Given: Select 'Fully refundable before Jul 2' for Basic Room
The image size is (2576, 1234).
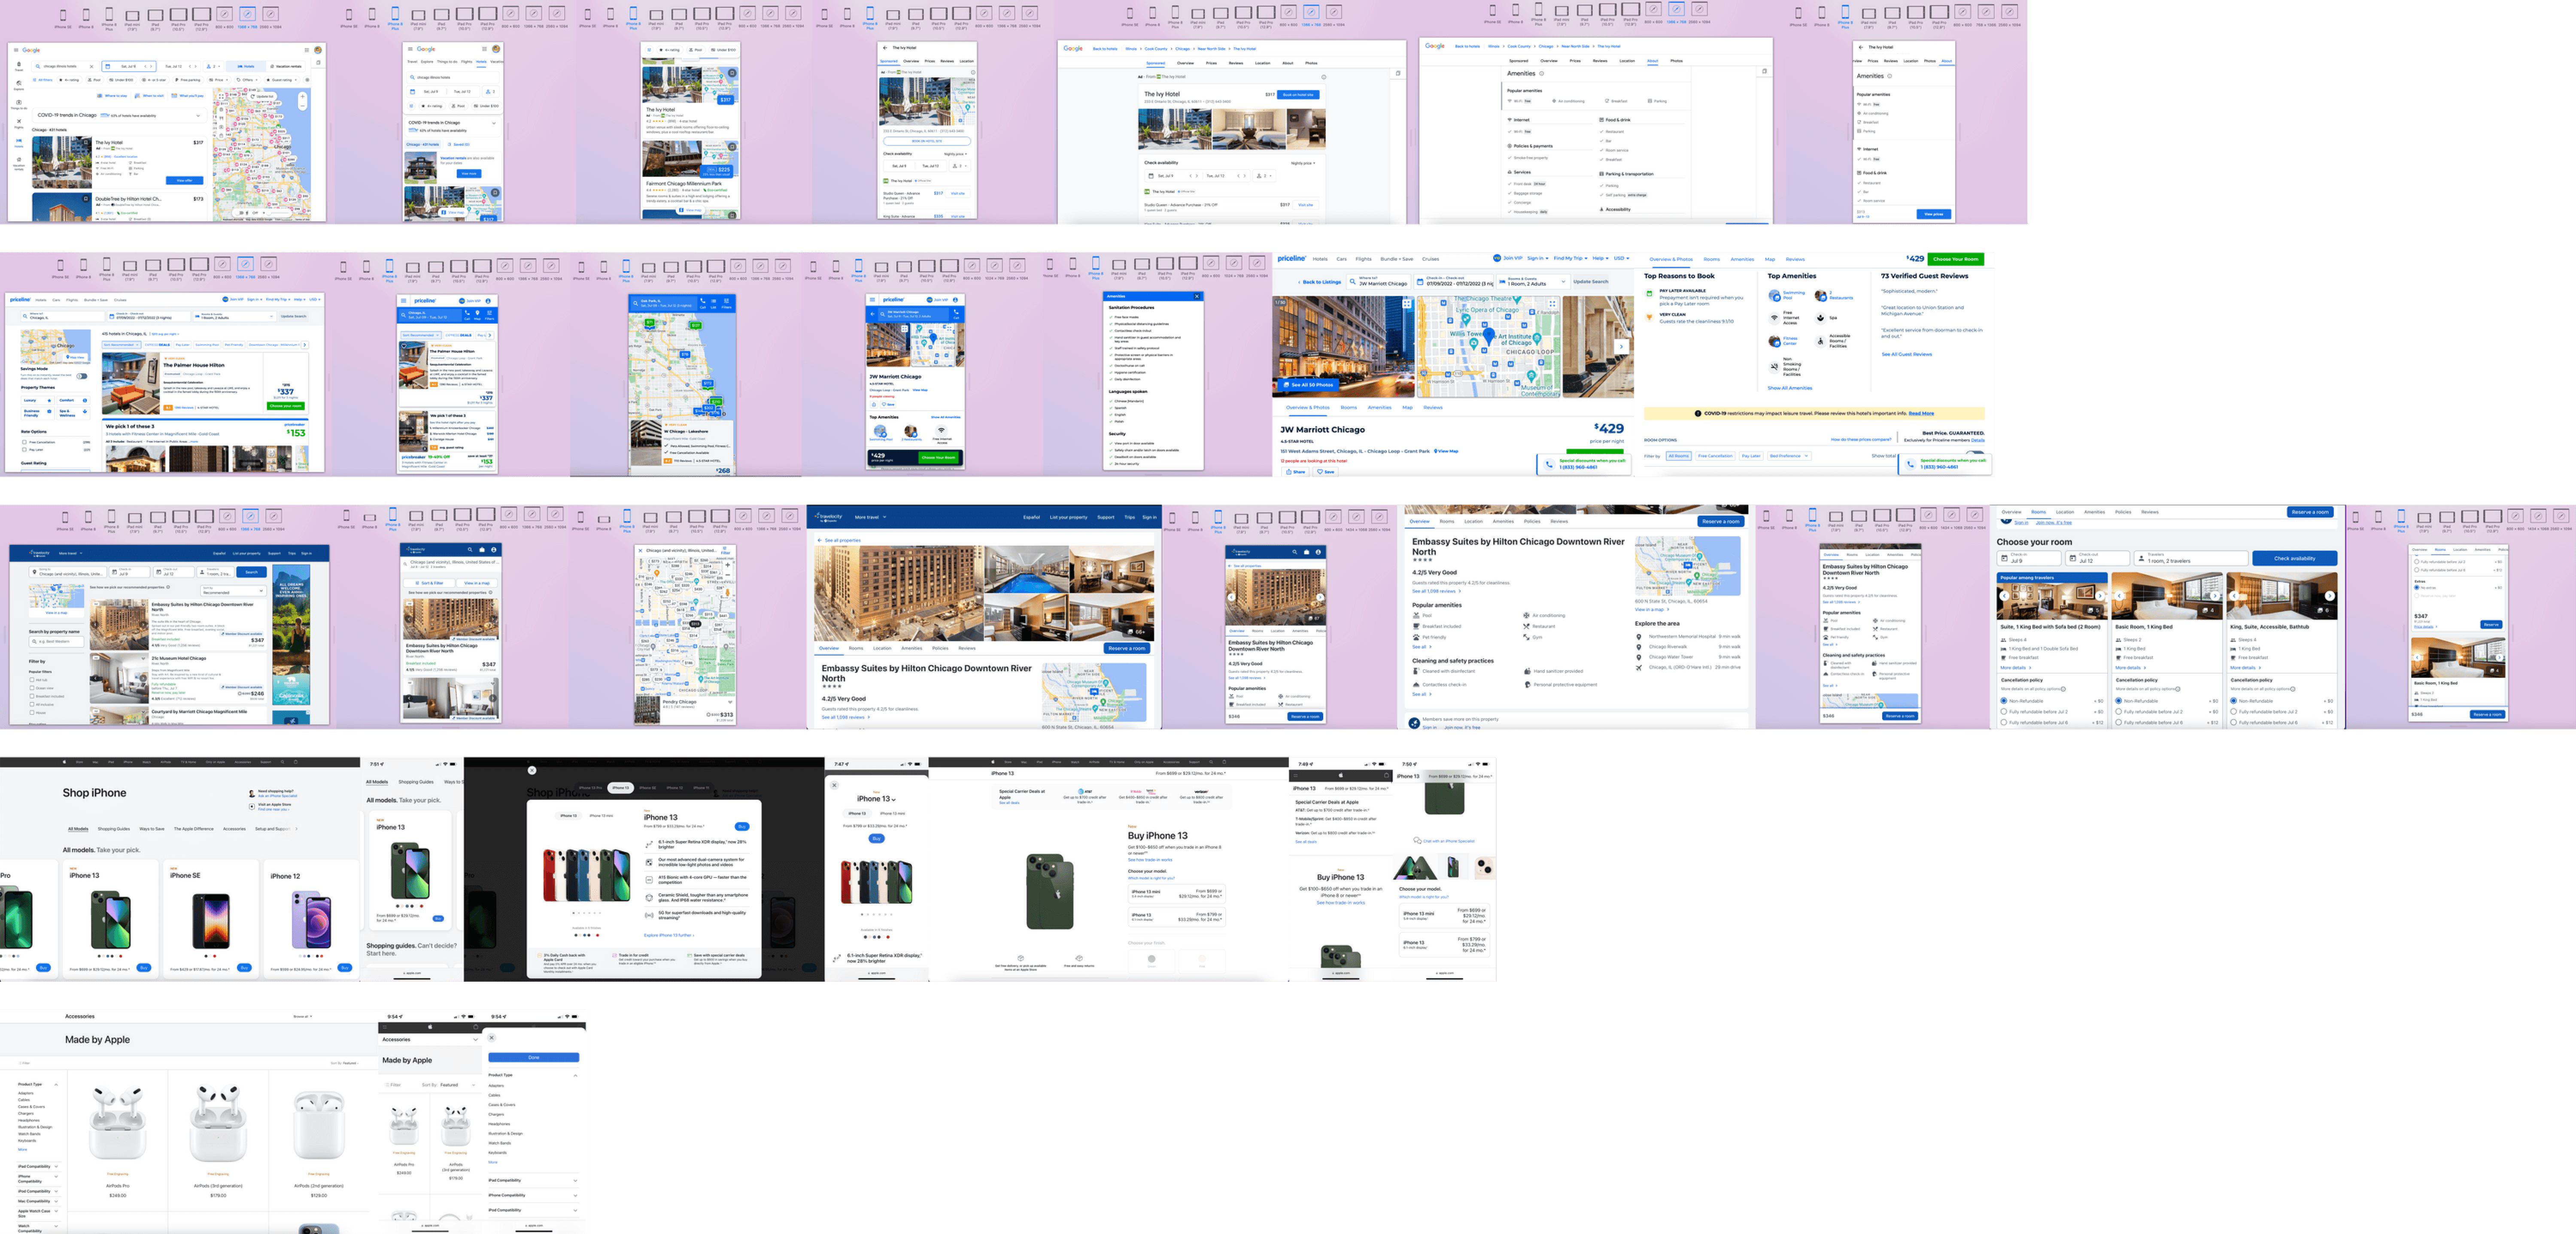Looking at the screenshot, I should (x=2119, y=711).
